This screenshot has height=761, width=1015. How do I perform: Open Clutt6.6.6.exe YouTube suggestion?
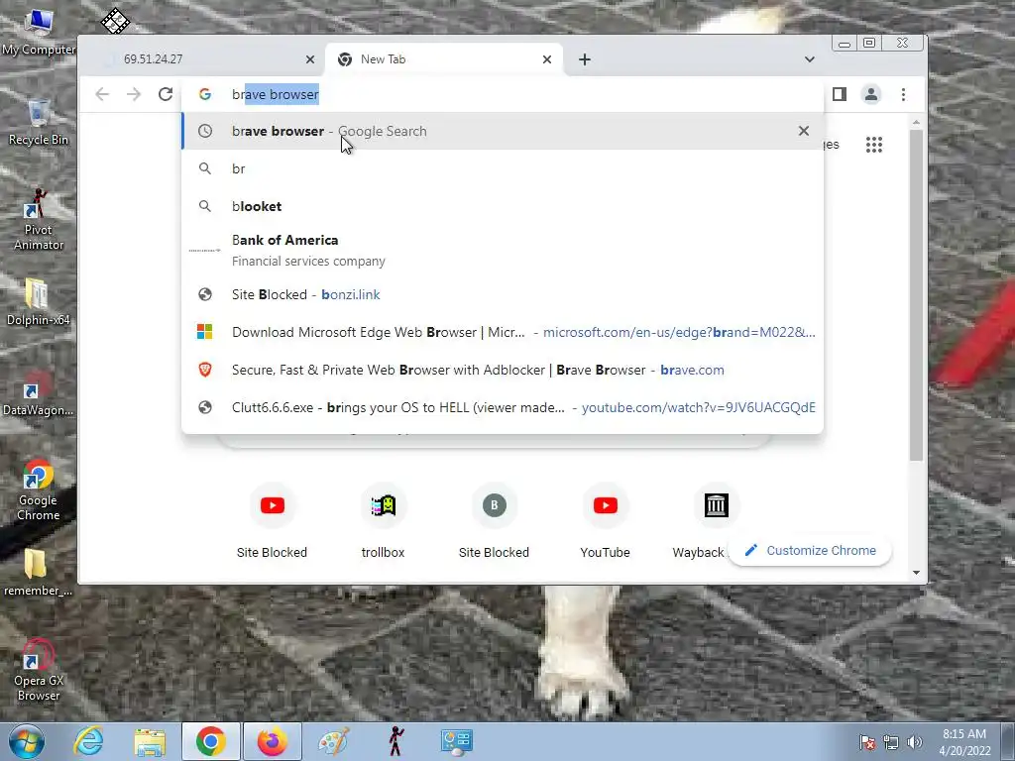[x=503, y=407]
